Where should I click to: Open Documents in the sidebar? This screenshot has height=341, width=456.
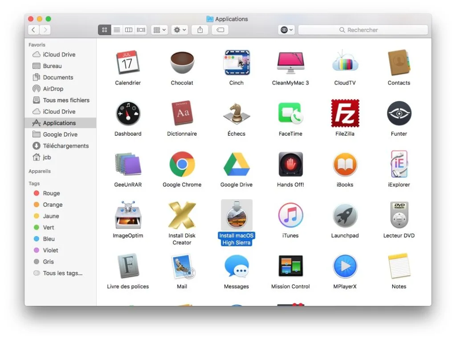point(60,77)
